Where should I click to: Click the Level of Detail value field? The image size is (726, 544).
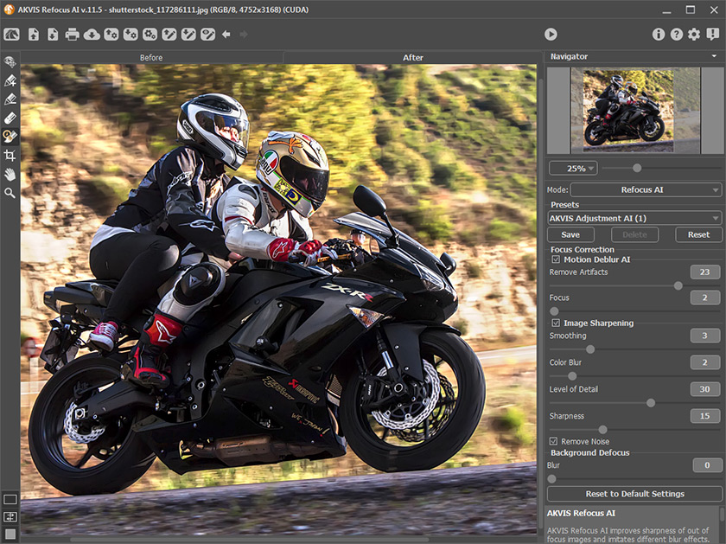pyautogui.click(x=704, y=389)
